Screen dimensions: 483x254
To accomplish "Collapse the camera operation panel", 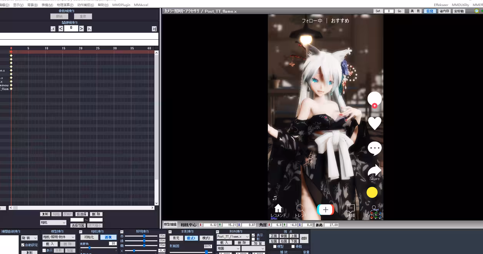I will click(81, 232).
